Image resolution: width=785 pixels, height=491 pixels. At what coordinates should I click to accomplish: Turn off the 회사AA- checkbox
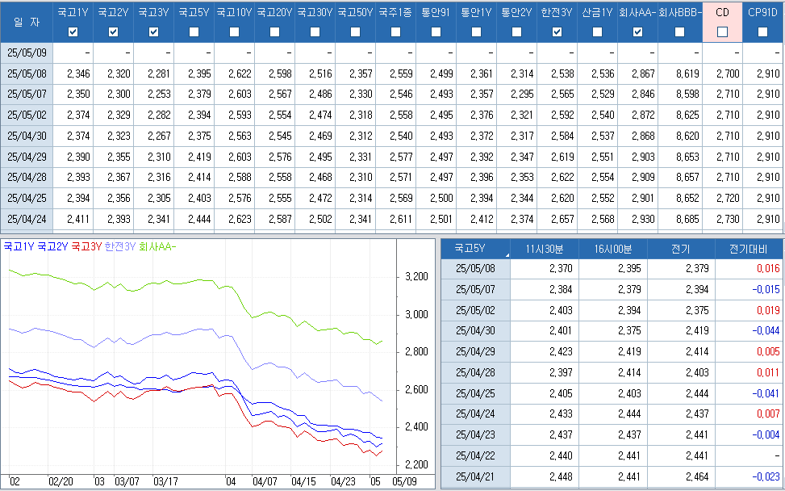pos(637,31)
